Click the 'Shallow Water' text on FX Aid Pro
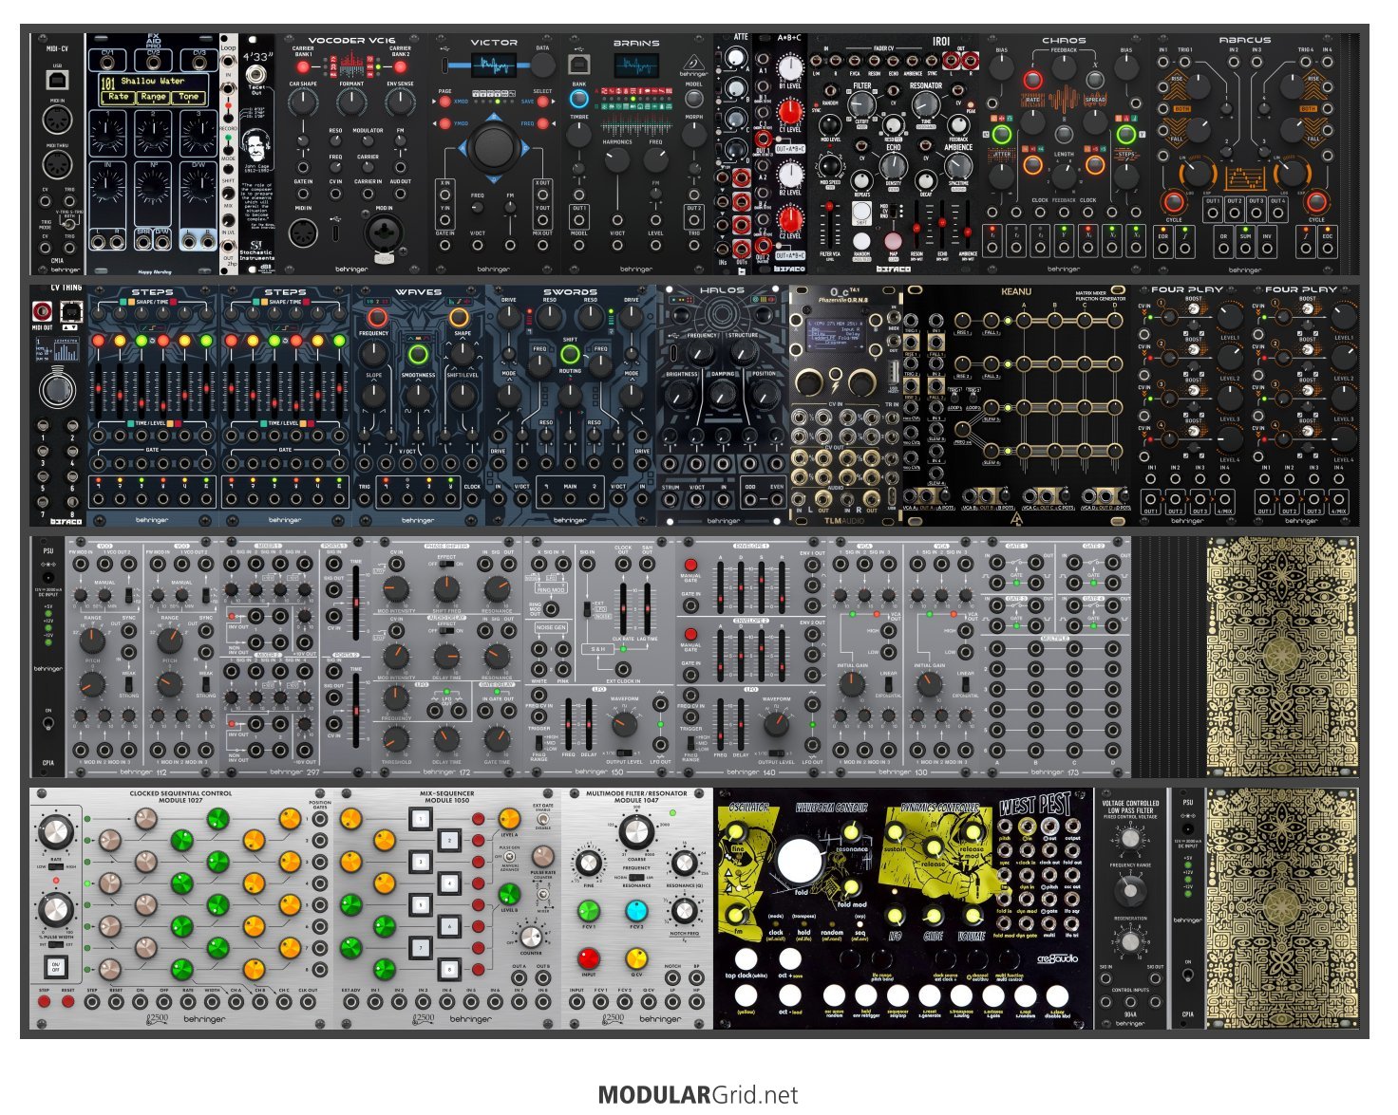1398x1115 pixels. (x=153, y=82)
